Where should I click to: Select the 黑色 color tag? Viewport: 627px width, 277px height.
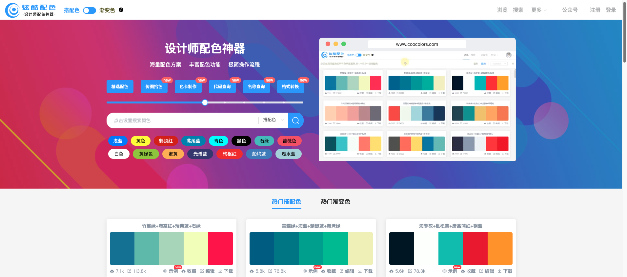[x=241, y=141]
